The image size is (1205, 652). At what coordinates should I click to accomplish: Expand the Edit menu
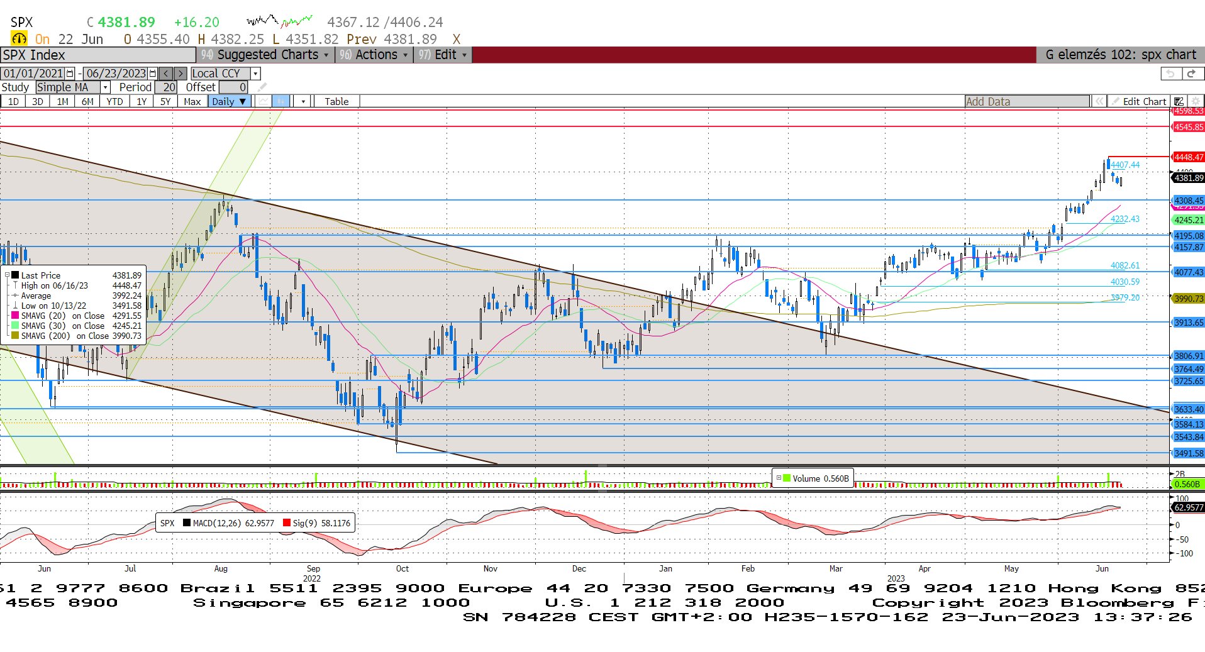coord(443,55)
